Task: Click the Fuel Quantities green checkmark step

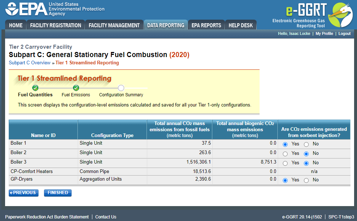Action: 35,88
